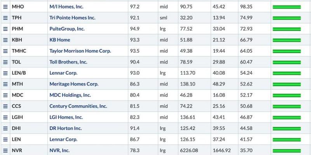Image resolution: width=311 pixels, height=155 pixels.
Task: Open the Century Communities, Inc. company page
Action: [79, 106]
